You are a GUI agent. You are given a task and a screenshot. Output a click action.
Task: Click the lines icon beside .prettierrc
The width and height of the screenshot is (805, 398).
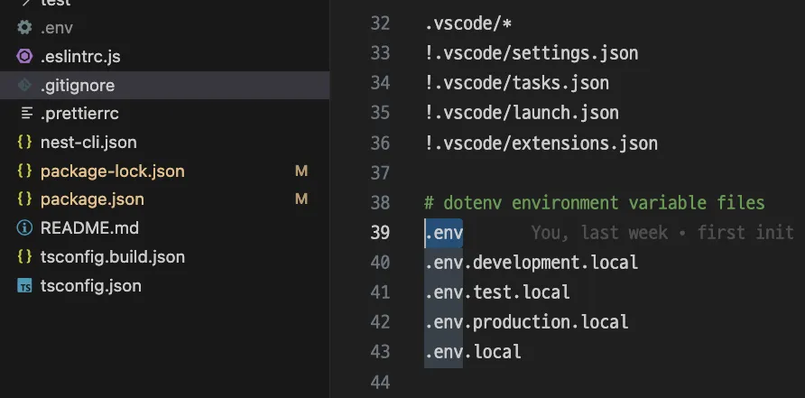[x=24, y=114]
